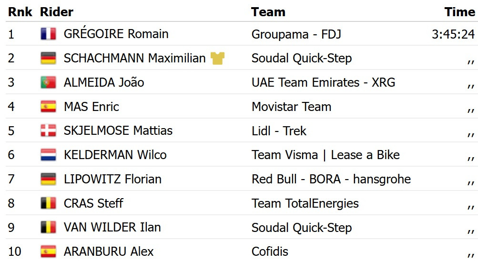Click the German flag beside Lipowitz
The height and width of the screenshot is (261, 478).
click(x=48, y=179)
